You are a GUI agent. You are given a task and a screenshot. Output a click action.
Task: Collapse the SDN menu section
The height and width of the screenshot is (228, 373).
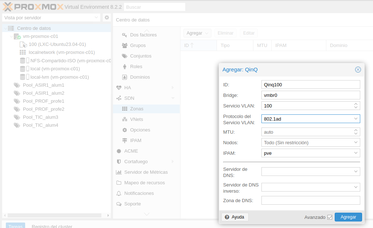tap(173, 98)
